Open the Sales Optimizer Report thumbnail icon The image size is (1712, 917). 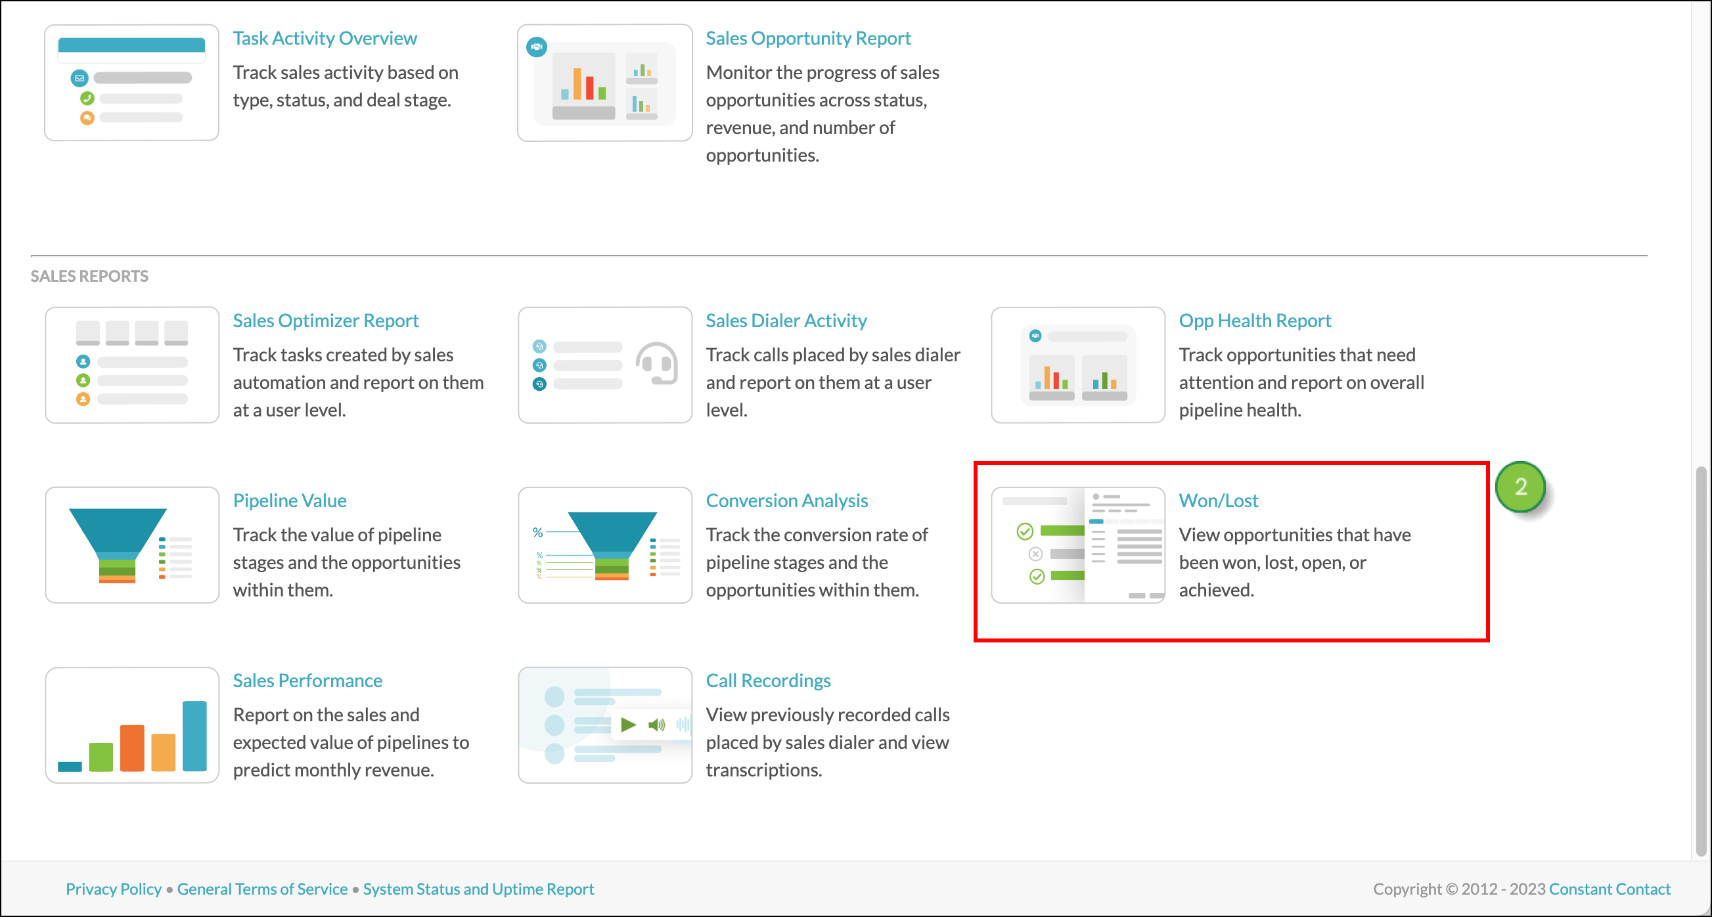click(x=131, y=365)
